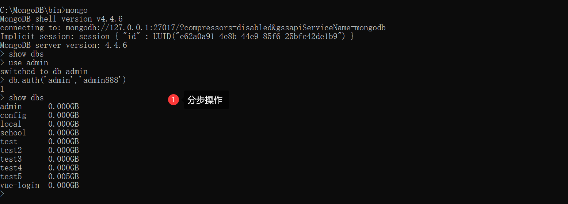
Task: Click the db.auth('admin','admin888') command
Action: 68,80
